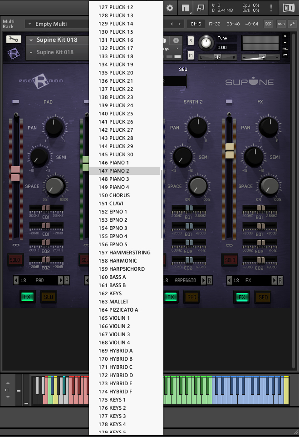The image size is (299, 437).
Task: Click the instrument master volume slider
Action: pyautogui.click(x=260, y=57)
